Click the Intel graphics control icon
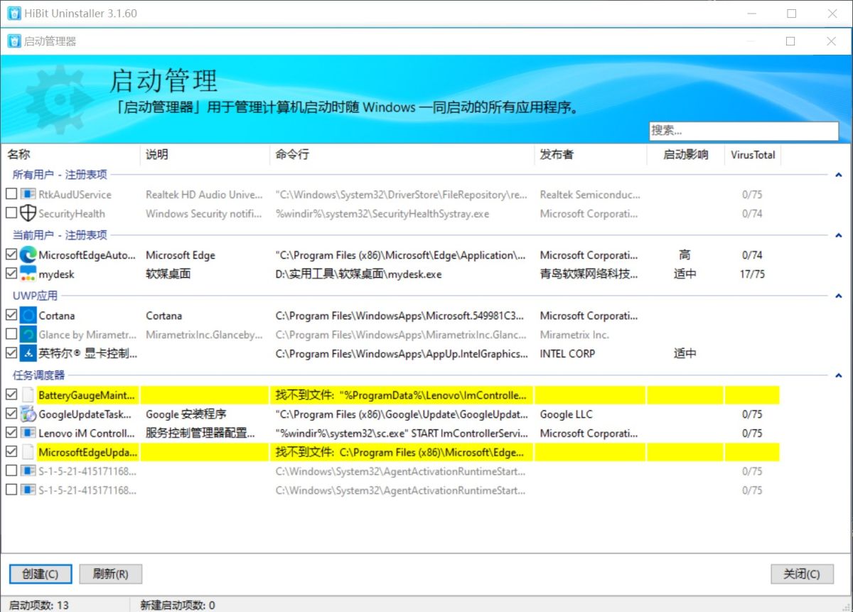 [x=28, y=353]
